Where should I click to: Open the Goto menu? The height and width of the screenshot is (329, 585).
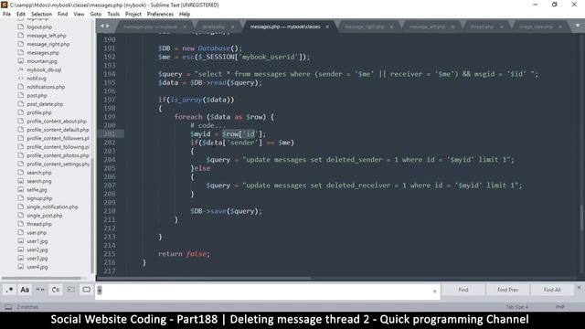point(96,15)
